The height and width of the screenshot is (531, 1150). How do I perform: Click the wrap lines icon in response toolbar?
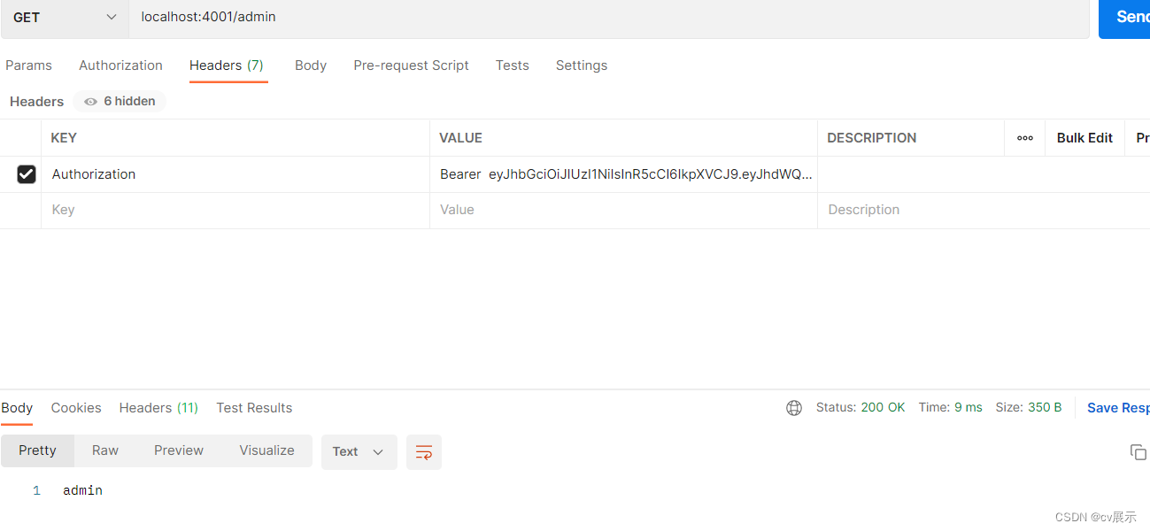tap(423, 451)
